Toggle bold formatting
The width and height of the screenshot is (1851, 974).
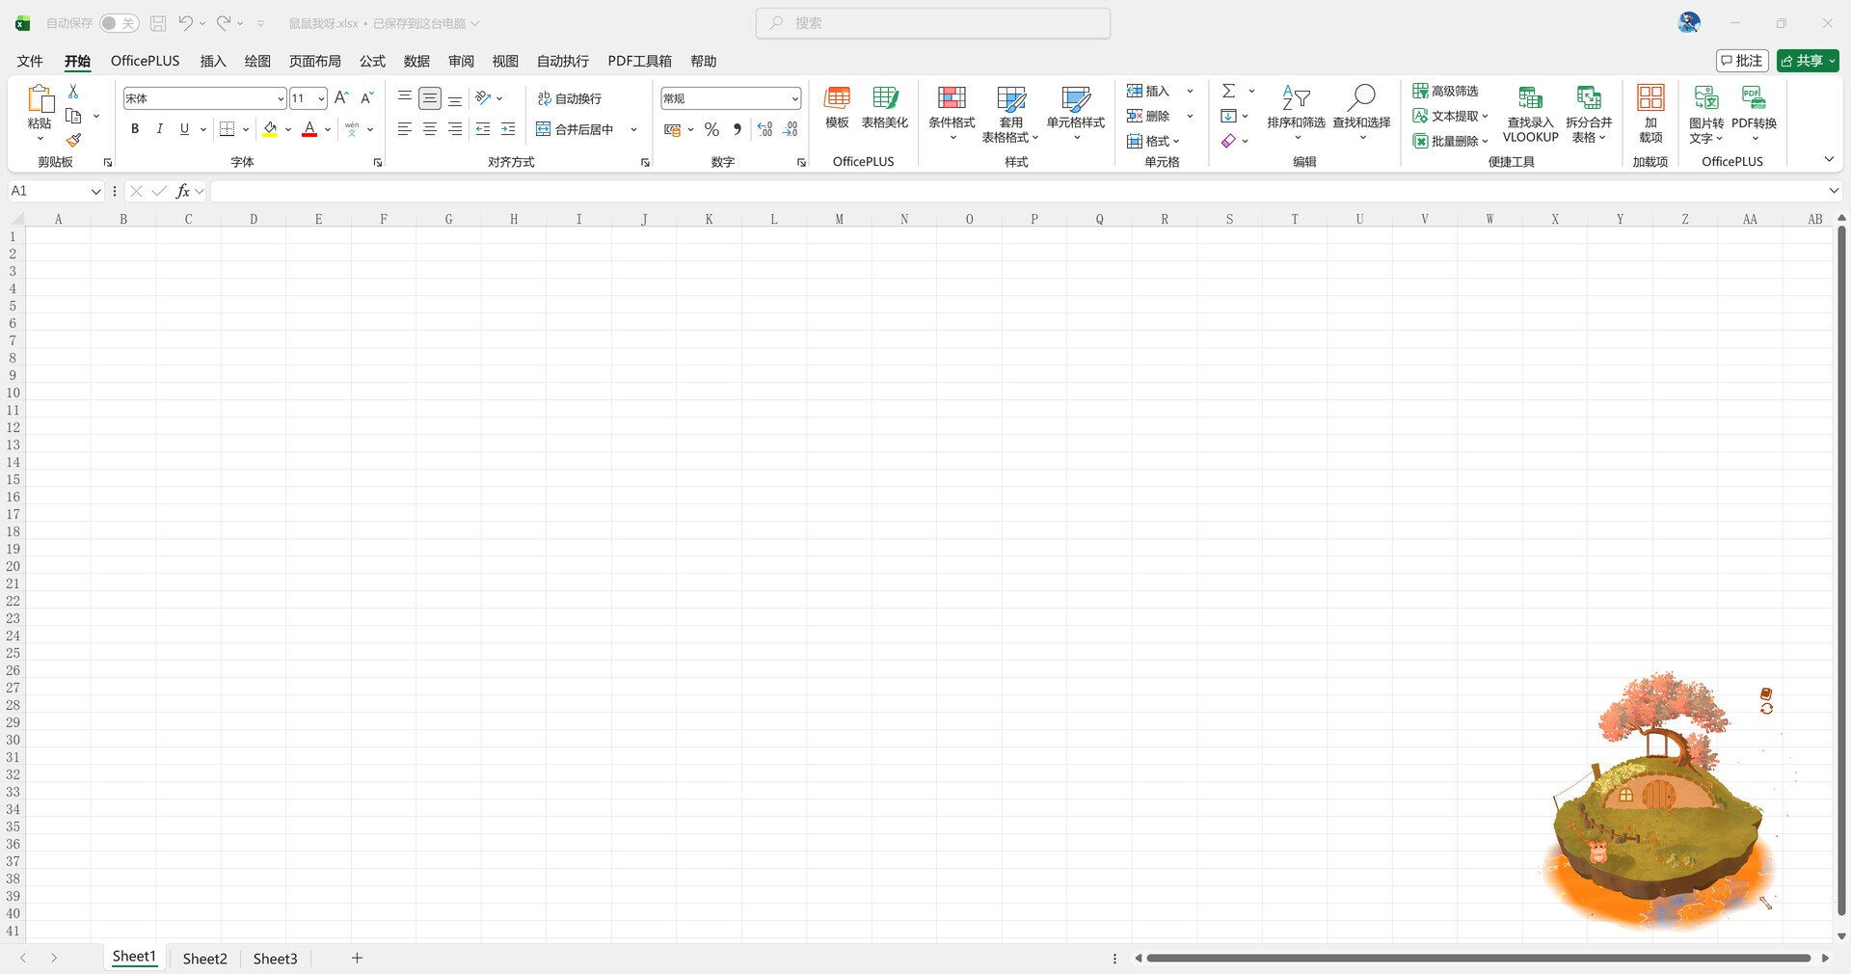point(135,129)
